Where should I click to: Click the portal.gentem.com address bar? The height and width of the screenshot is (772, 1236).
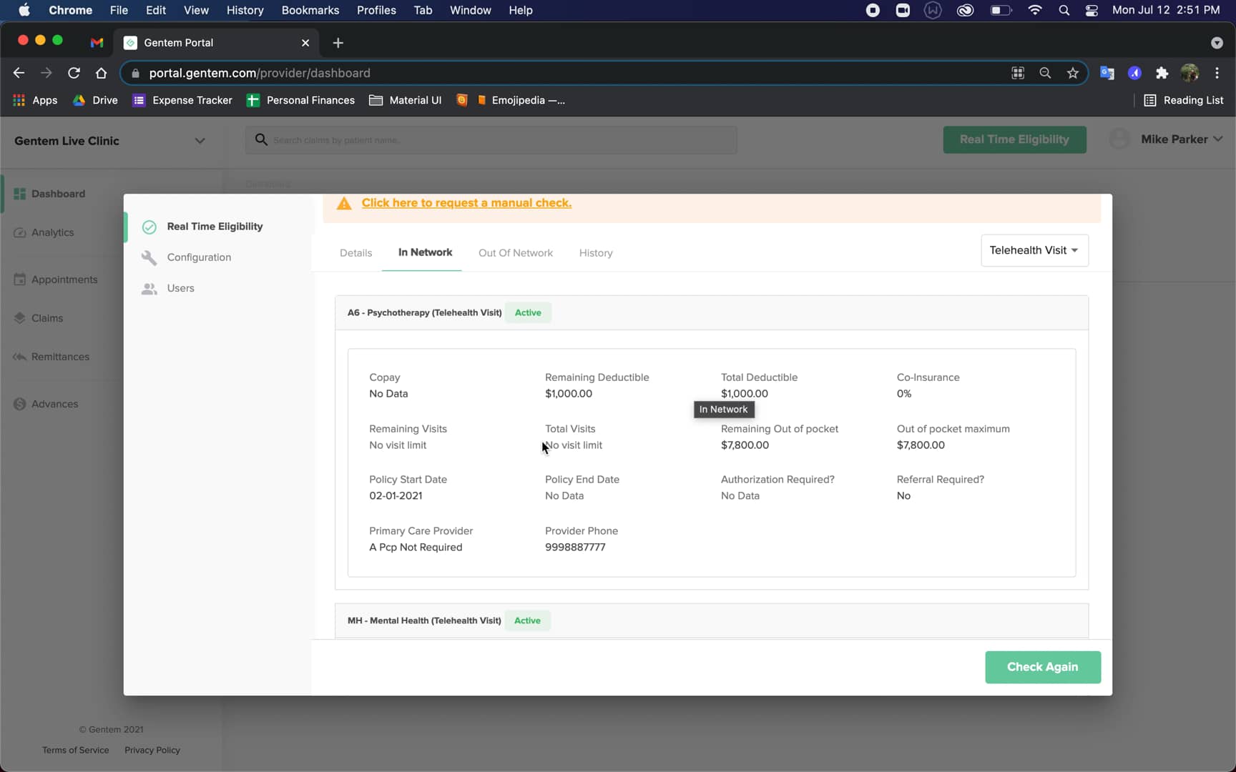point(501,73)
